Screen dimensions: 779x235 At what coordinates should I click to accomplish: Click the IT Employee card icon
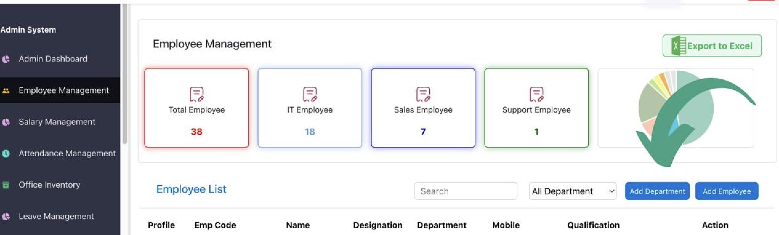pos(310,94)
